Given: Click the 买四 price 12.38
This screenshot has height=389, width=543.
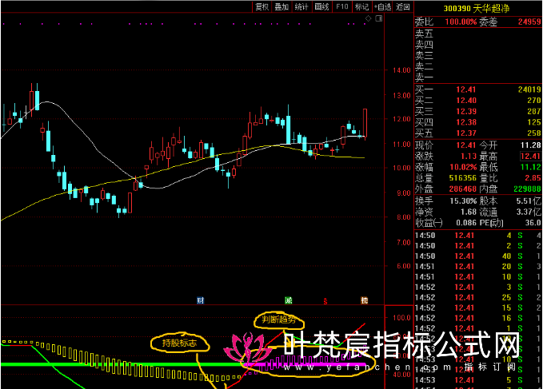Looking at the screenshot, I should pyautogui.click(x=465, y=122).
